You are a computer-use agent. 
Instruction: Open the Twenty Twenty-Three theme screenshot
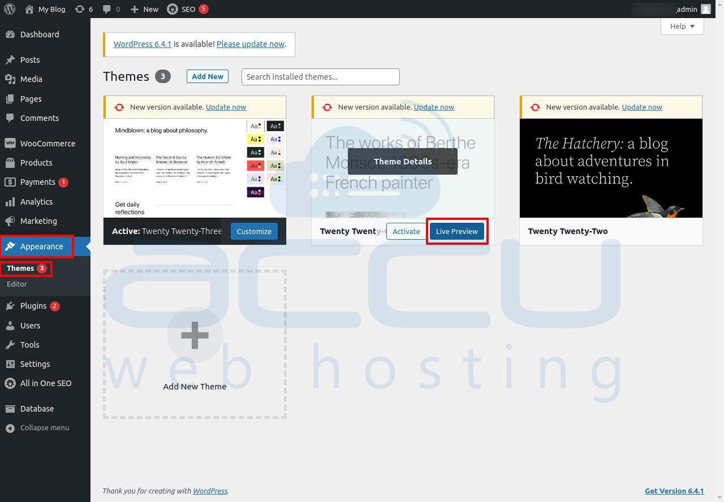(x=195, y=168)
